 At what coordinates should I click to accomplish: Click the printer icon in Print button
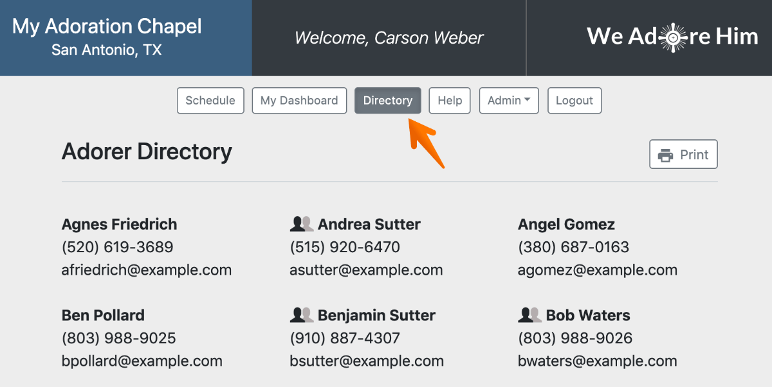(666, 155)
